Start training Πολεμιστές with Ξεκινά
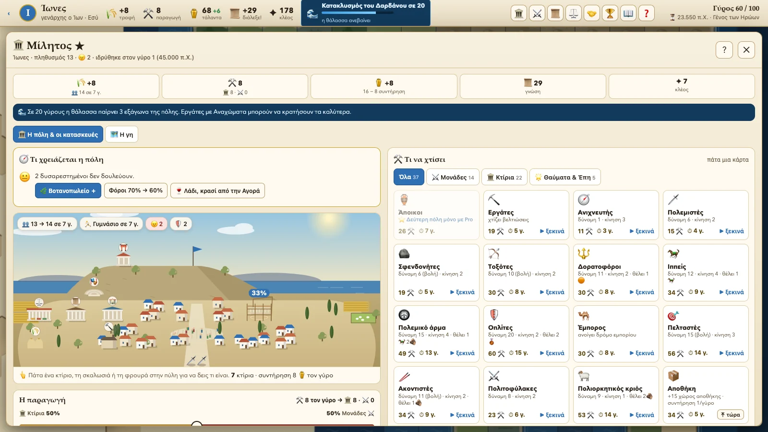Screen dimensions: 768x432 click(x=732, y=231)
